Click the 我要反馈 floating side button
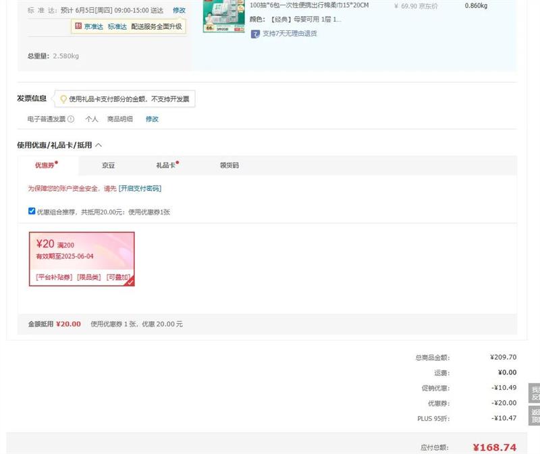This screenshot has width=540, height=454. (x=535, y=393)
